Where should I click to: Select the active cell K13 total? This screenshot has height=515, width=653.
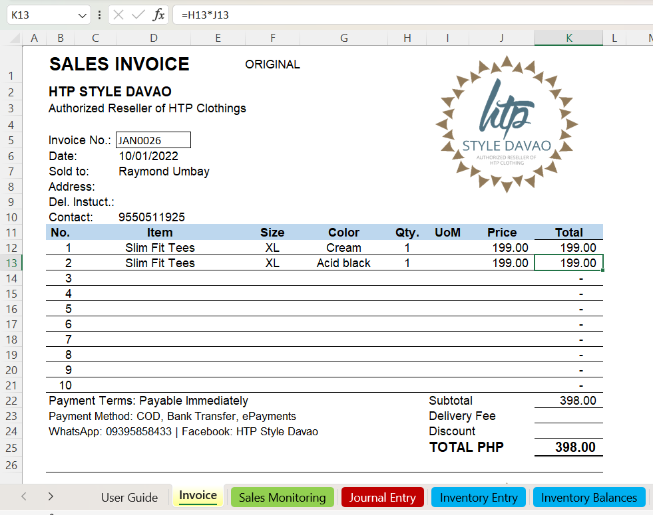click(x=569, y=263)
